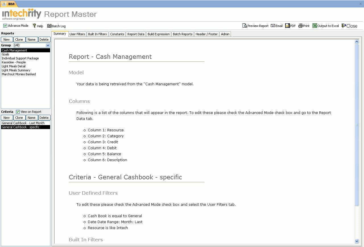Click 'Resource is like Intech' filter
Viewport: 364px width, 247px height.
108,228
